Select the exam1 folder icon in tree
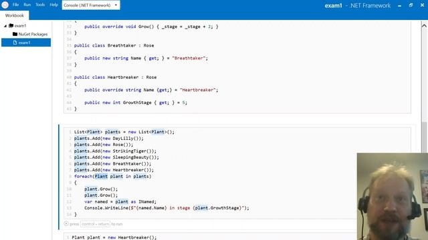The height and width of the screenshot is (240, 428). tap(11, 25)
